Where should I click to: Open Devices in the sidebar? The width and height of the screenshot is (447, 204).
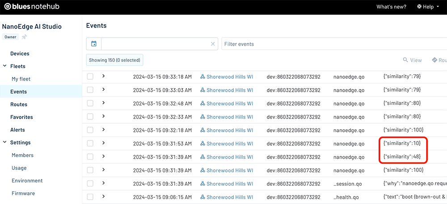pos(20,54)
